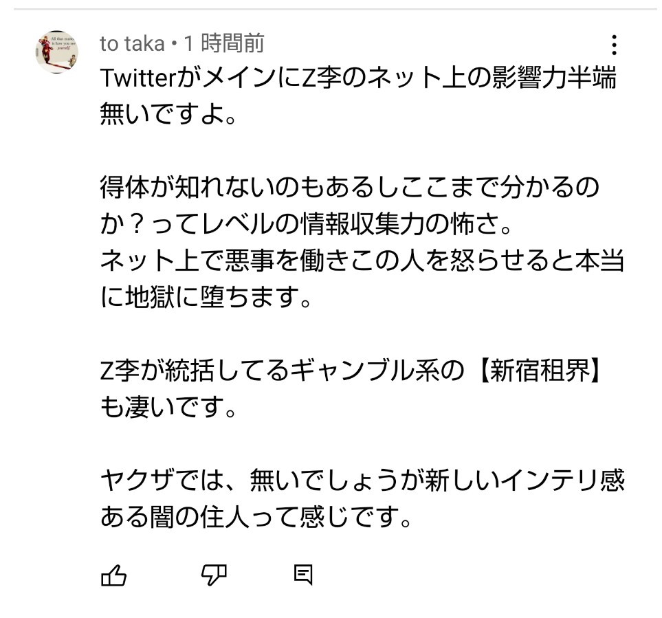Click the word Twitter in the comment
The height and width of the screenshot is (618, 662).
click(139, 78)
